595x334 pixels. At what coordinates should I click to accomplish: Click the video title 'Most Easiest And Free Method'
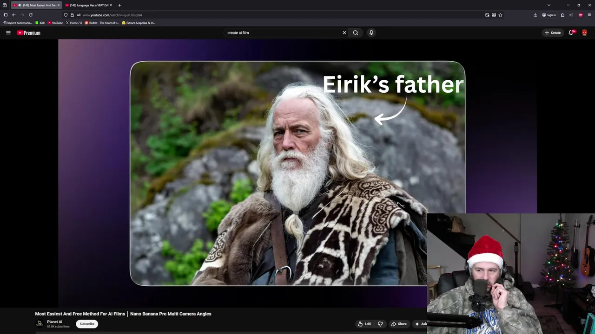tap(123, 314)
